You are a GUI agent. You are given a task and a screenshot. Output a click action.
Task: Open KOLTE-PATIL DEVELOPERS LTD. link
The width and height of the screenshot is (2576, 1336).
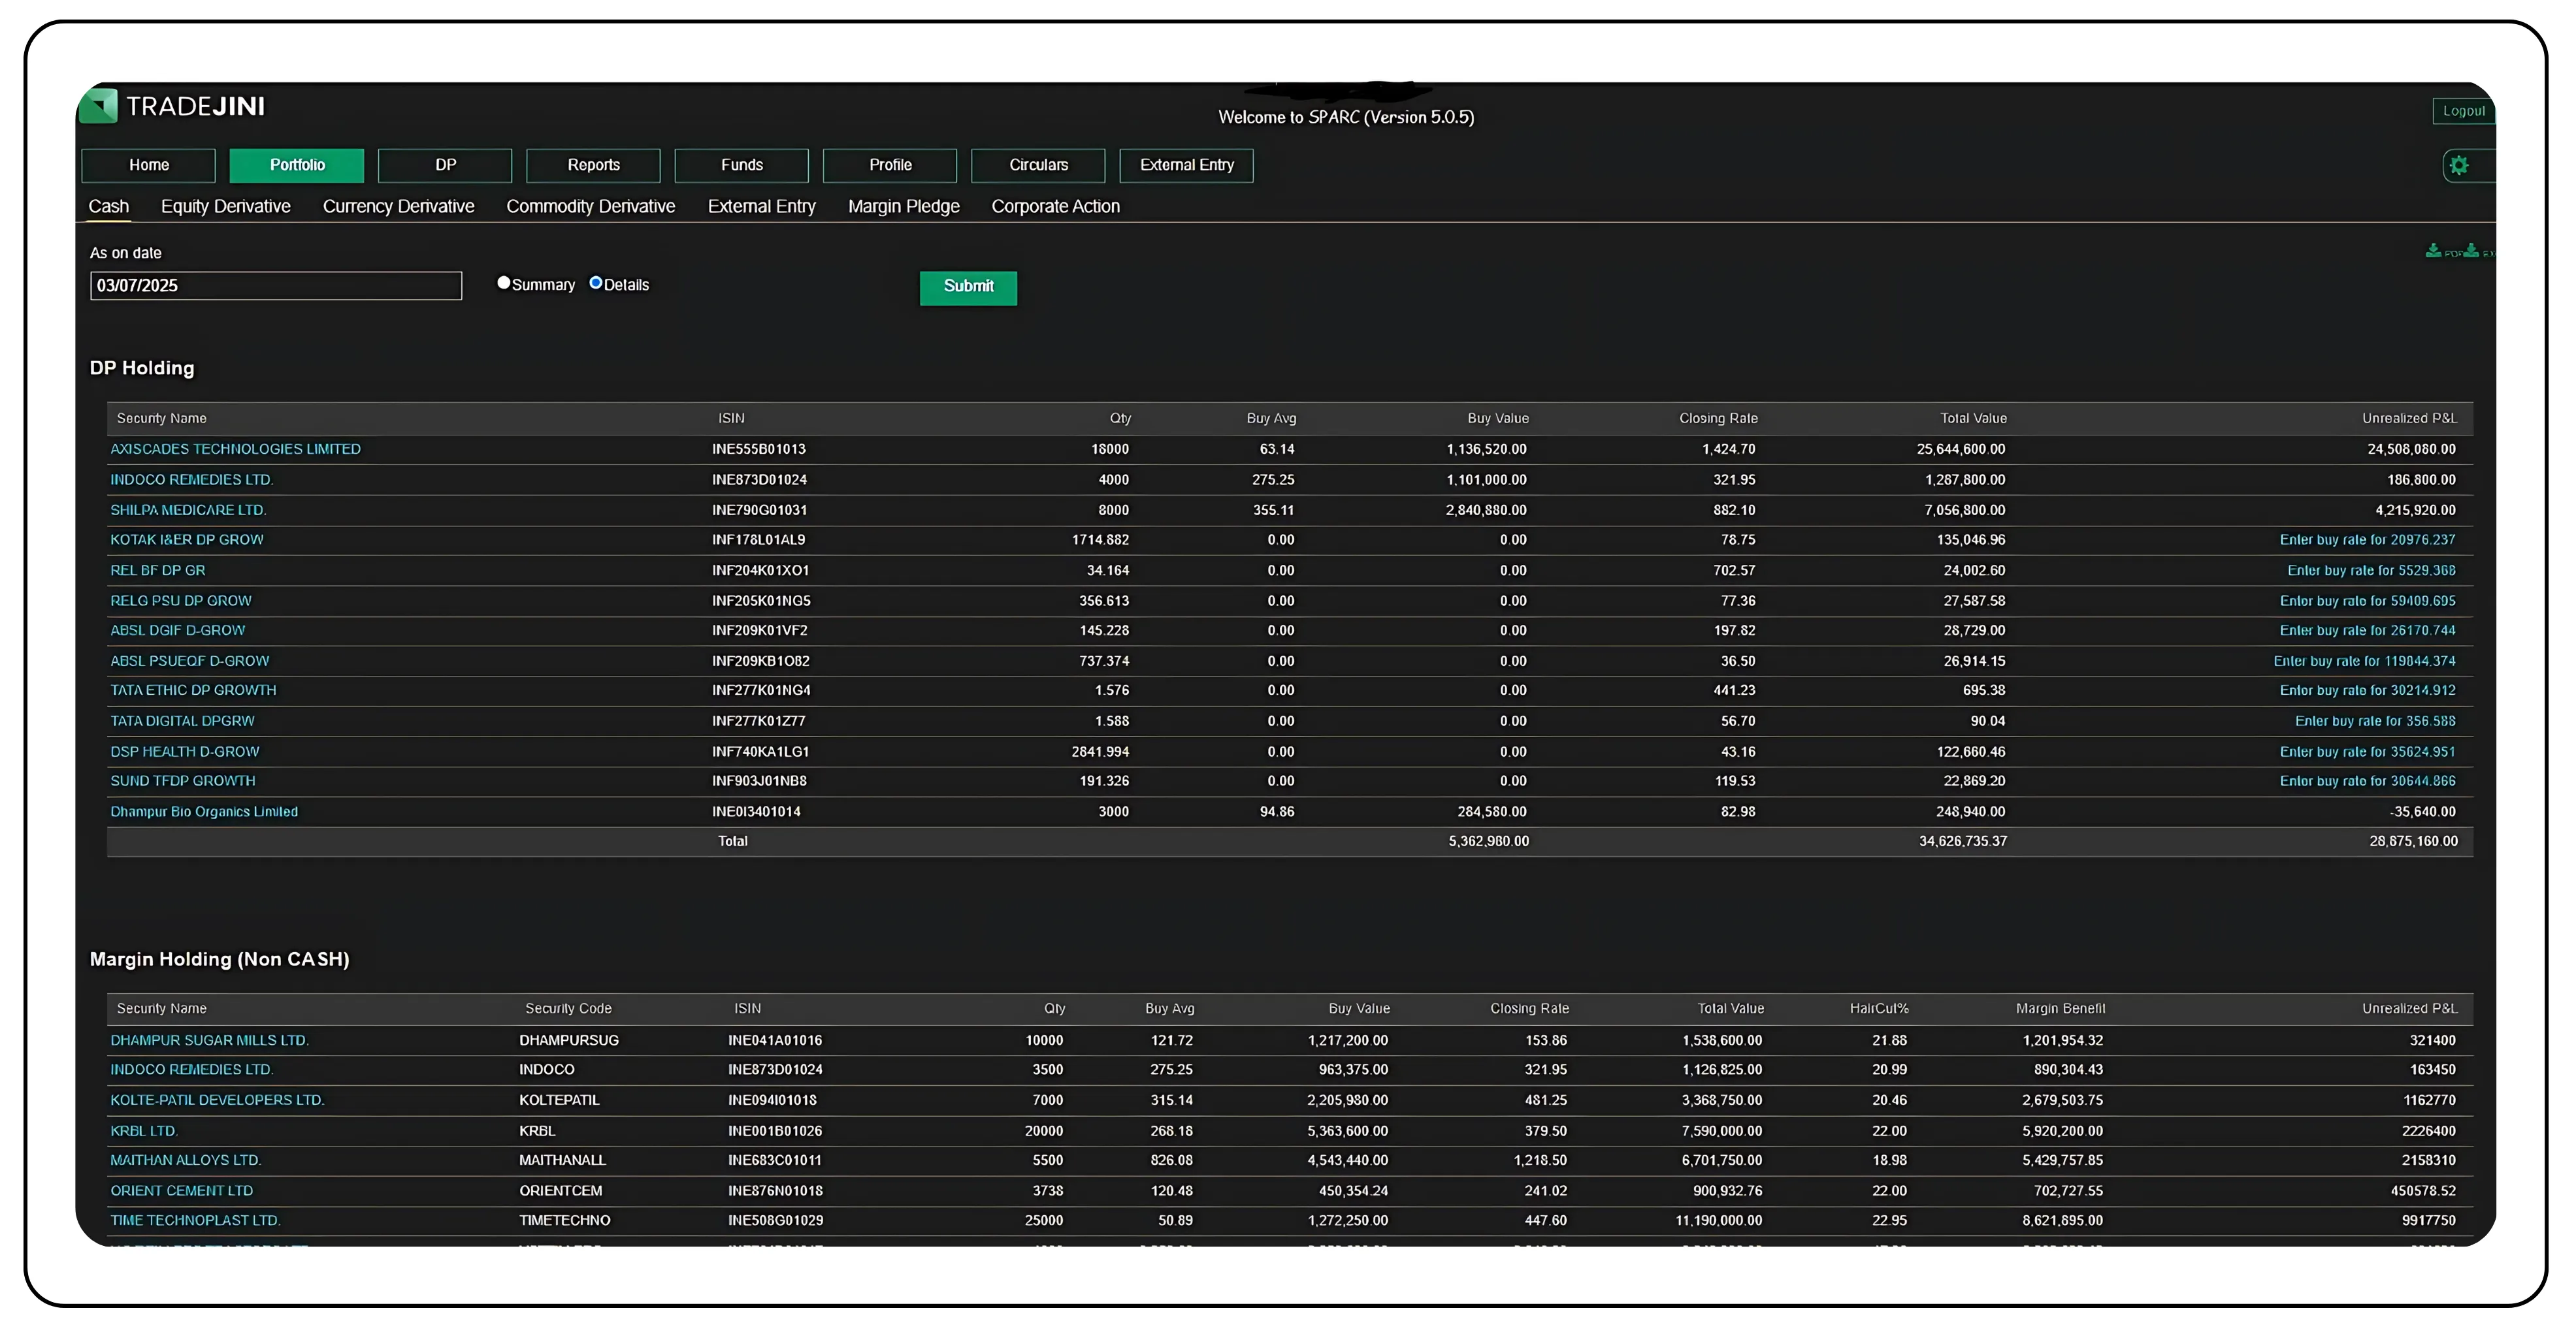coord(217,1100)
